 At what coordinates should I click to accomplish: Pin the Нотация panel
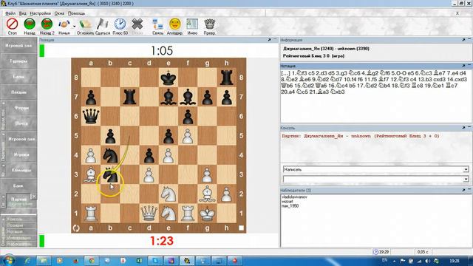[x=463, y=66]
